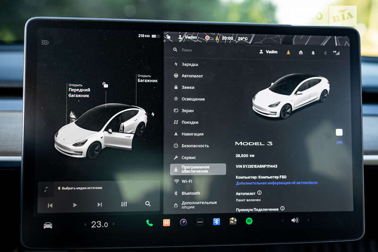Decrease cabin temperature with left arrow
The width and height of the screenshot is (378, 252).
pyautogui.click(x=85, y=225)
